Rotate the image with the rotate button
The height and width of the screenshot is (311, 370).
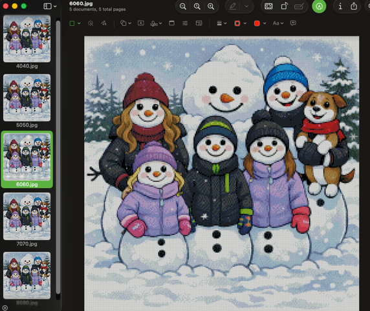coord(285,6)
